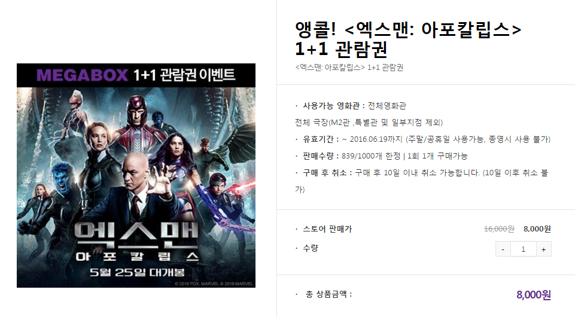The width and height of the screenshot is (575, 317).
Task: Click the 유효기간 validity period line
Action: click(x=423, y=139)
